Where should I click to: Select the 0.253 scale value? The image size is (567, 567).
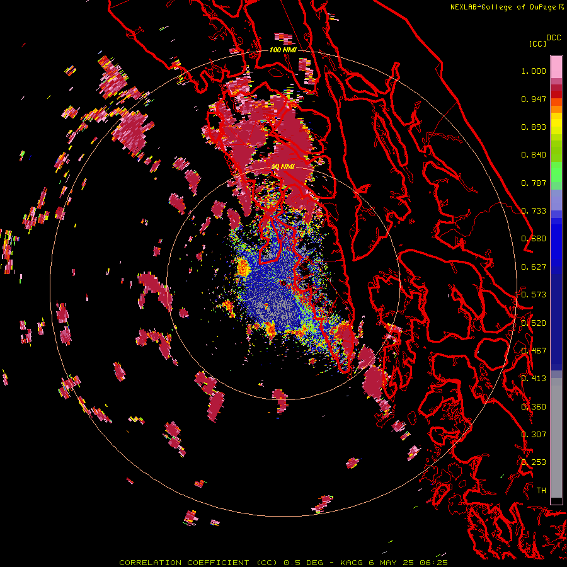click(534, 462)
